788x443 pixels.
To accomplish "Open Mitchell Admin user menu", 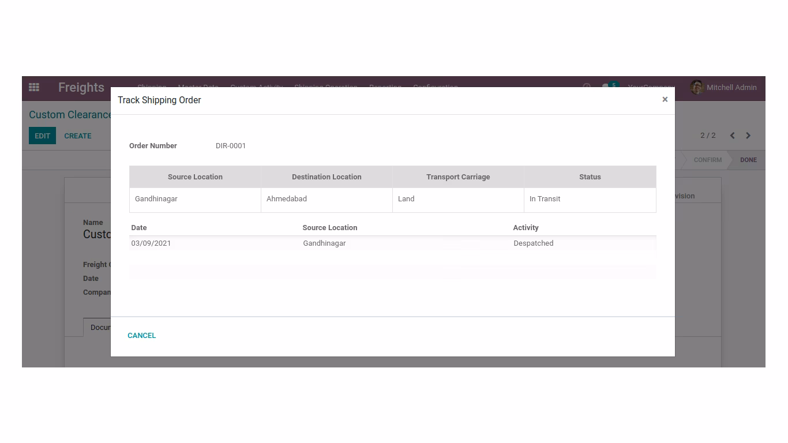I will pos(723,87).
